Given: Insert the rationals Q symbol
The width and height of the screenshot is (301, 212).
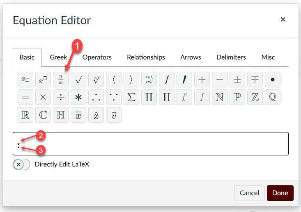Looking at the screenshot, I should tap(273, 97).
